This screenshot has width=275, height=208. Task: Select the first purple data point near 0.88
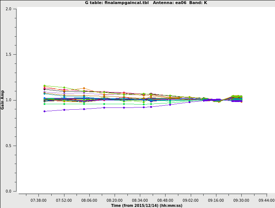[44, 111]
